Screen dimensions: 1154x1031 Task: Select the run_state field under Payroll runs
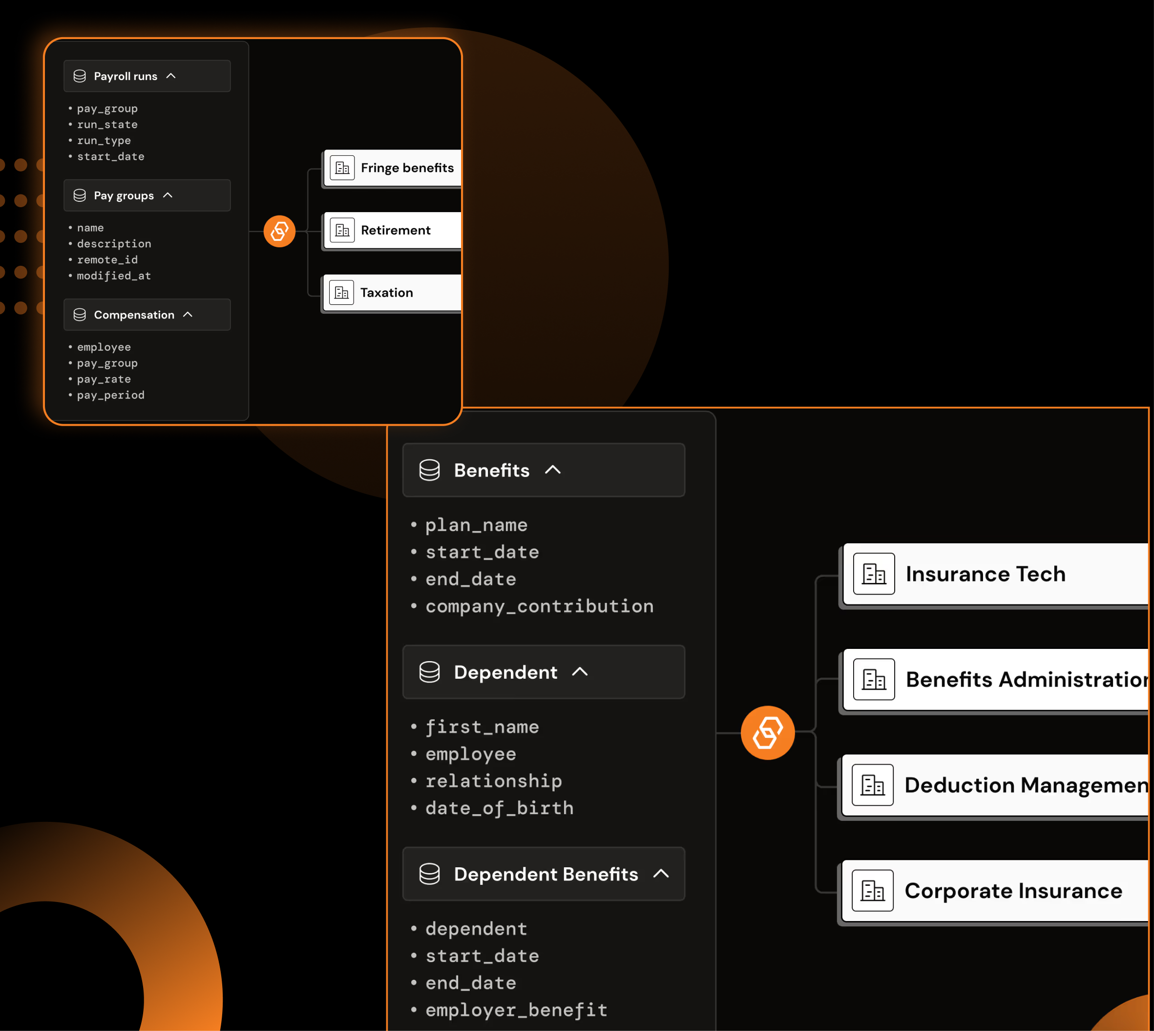click(x=107, y=125)
